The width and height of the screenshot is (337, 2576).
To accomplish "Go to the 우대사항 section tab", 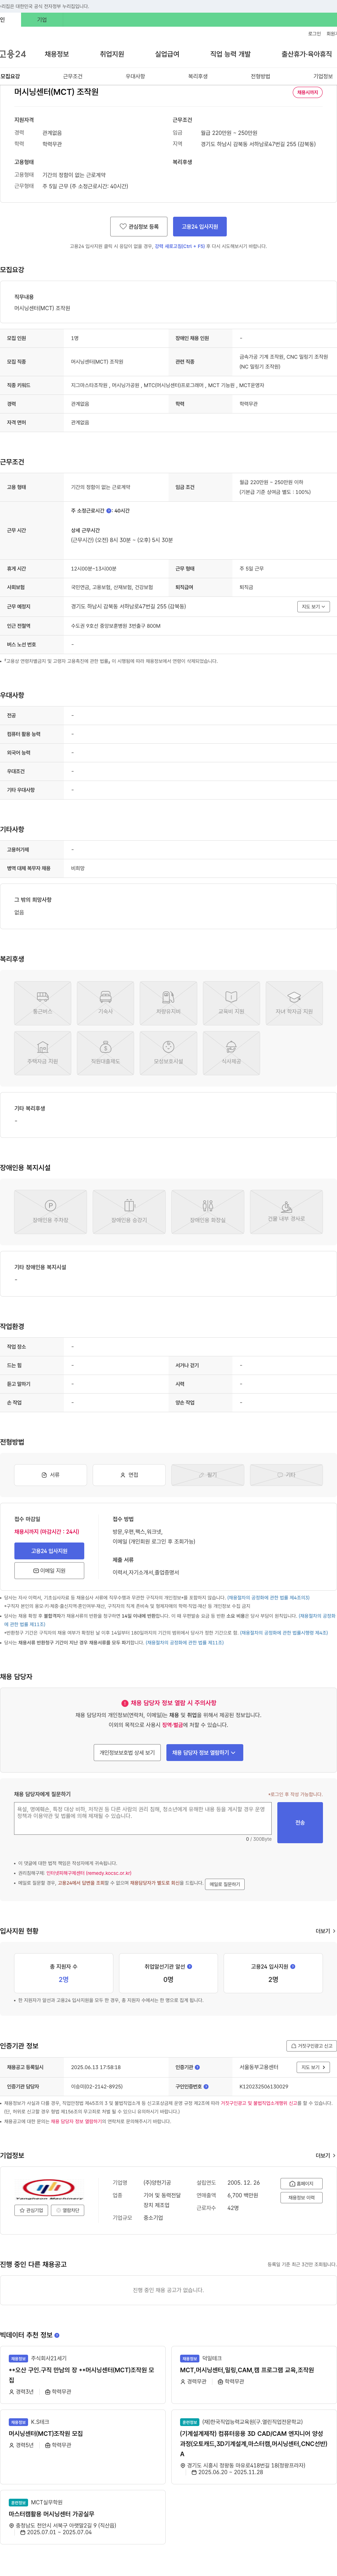I will click(x=135, y=76).
